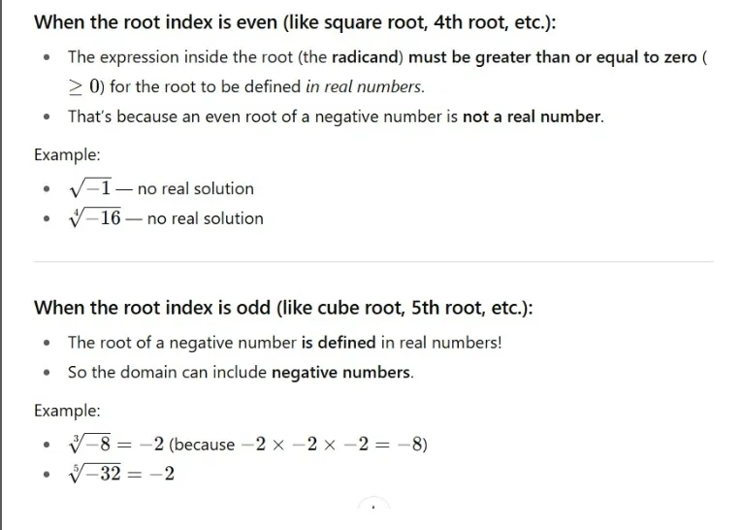Click the bold phrase 'negative numbers'

(x=341, y=372)
